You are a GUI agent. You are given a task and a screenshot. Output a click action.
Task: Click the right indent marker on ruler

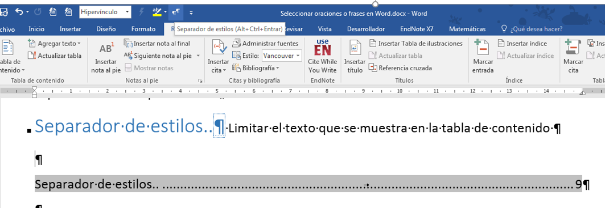click(x=583, y=93)
